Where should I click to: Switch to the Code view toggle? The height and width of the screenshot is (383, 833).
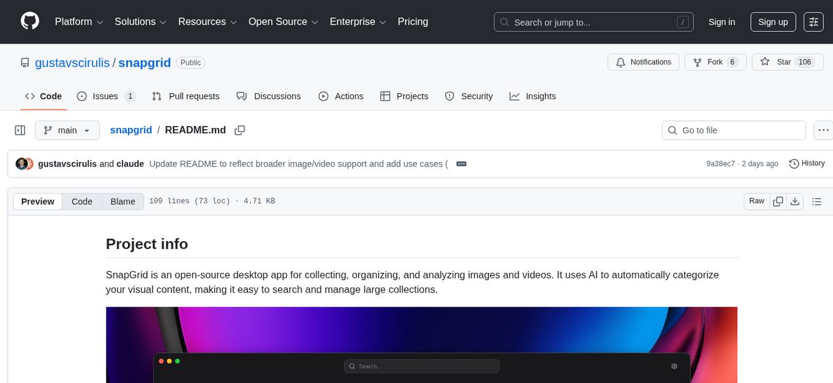click(x=82, y=201)
